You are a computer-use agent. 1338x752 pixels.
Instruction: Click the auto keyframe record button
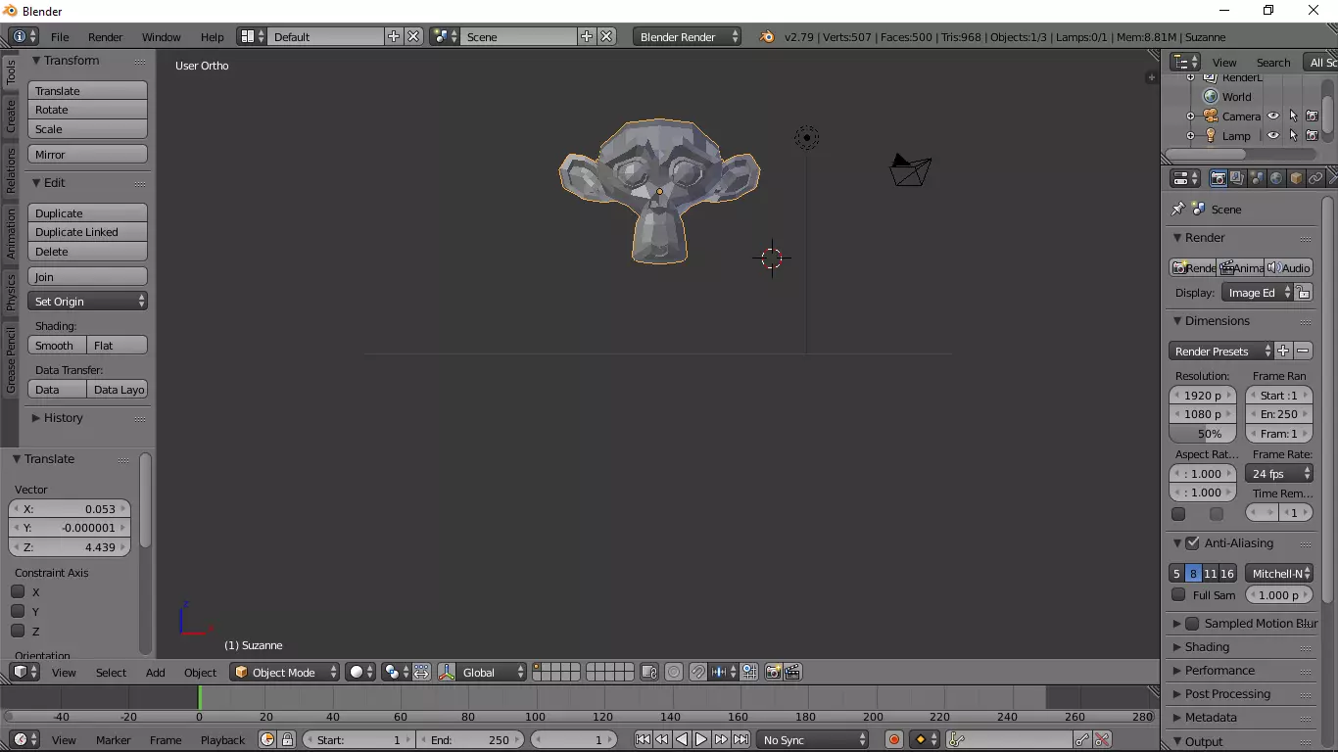tap(893, 739)
